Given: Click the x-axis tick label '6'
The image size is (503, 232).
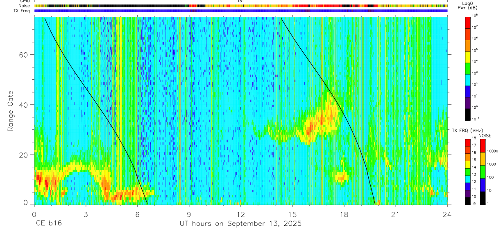Looking at the screenshot, I should (137, 214).
